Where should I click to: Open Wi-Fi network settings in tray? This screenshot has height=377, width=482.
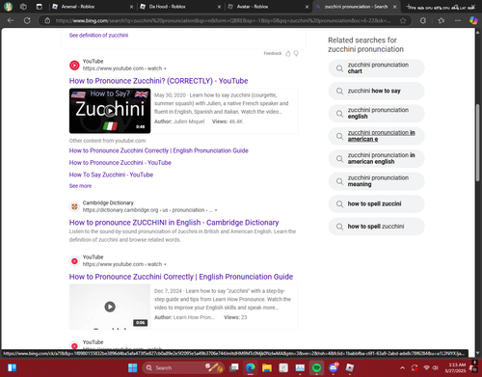click(426, 367)
